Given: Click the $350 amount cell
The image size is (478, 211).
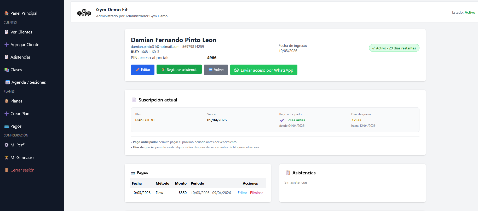Looking at the screenshot, I should coord(183,193).
